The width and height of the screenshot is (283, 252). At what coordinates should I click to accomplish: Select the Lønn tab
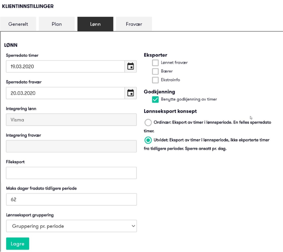pyautogui.click(x=95, y=24)
